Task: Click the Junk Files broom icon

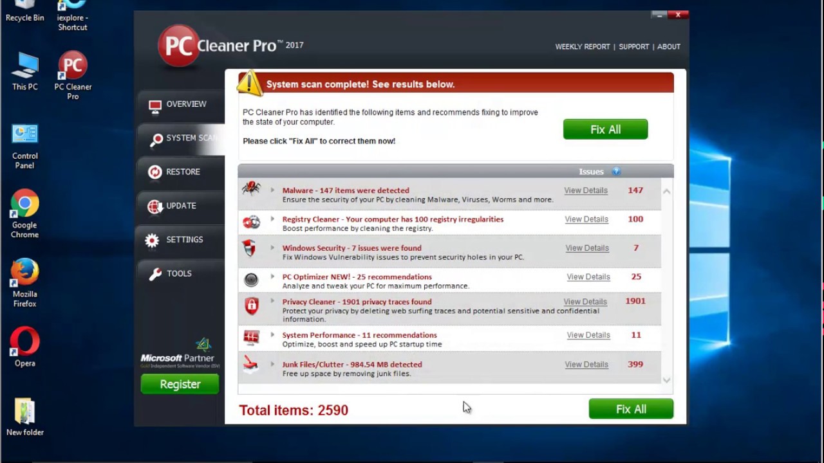Action: 250,365
